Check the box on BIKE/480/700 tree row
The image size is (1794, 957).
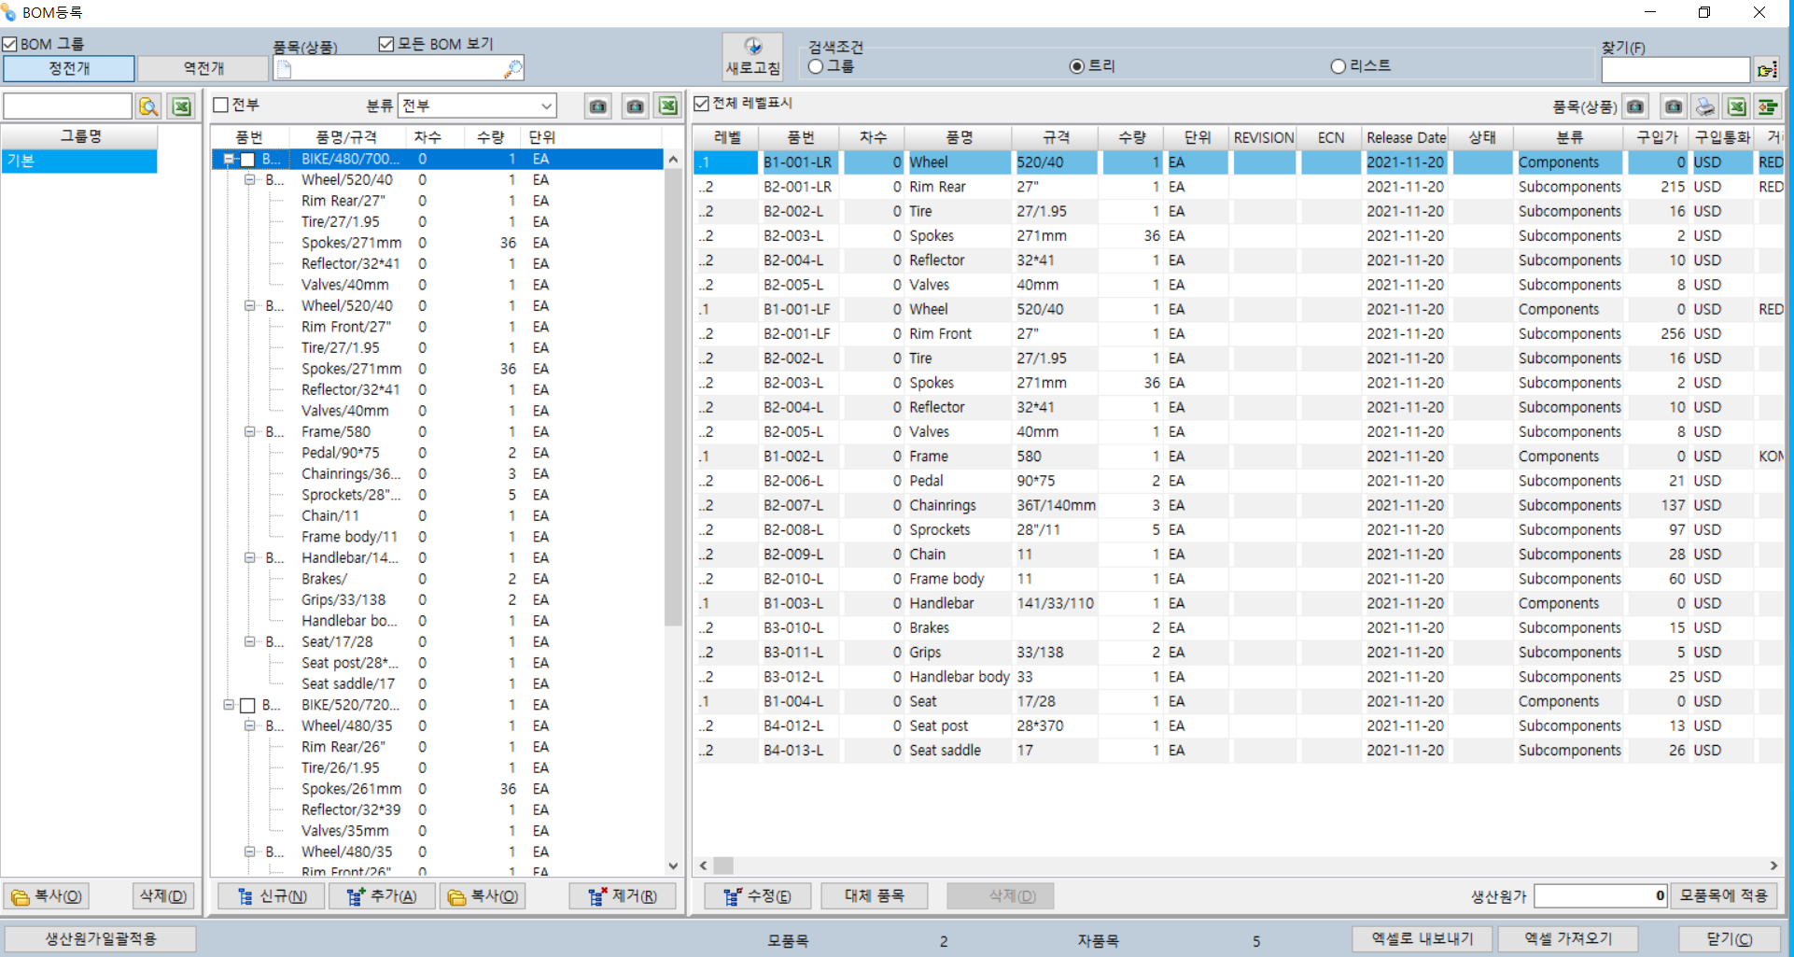(248, 160)
